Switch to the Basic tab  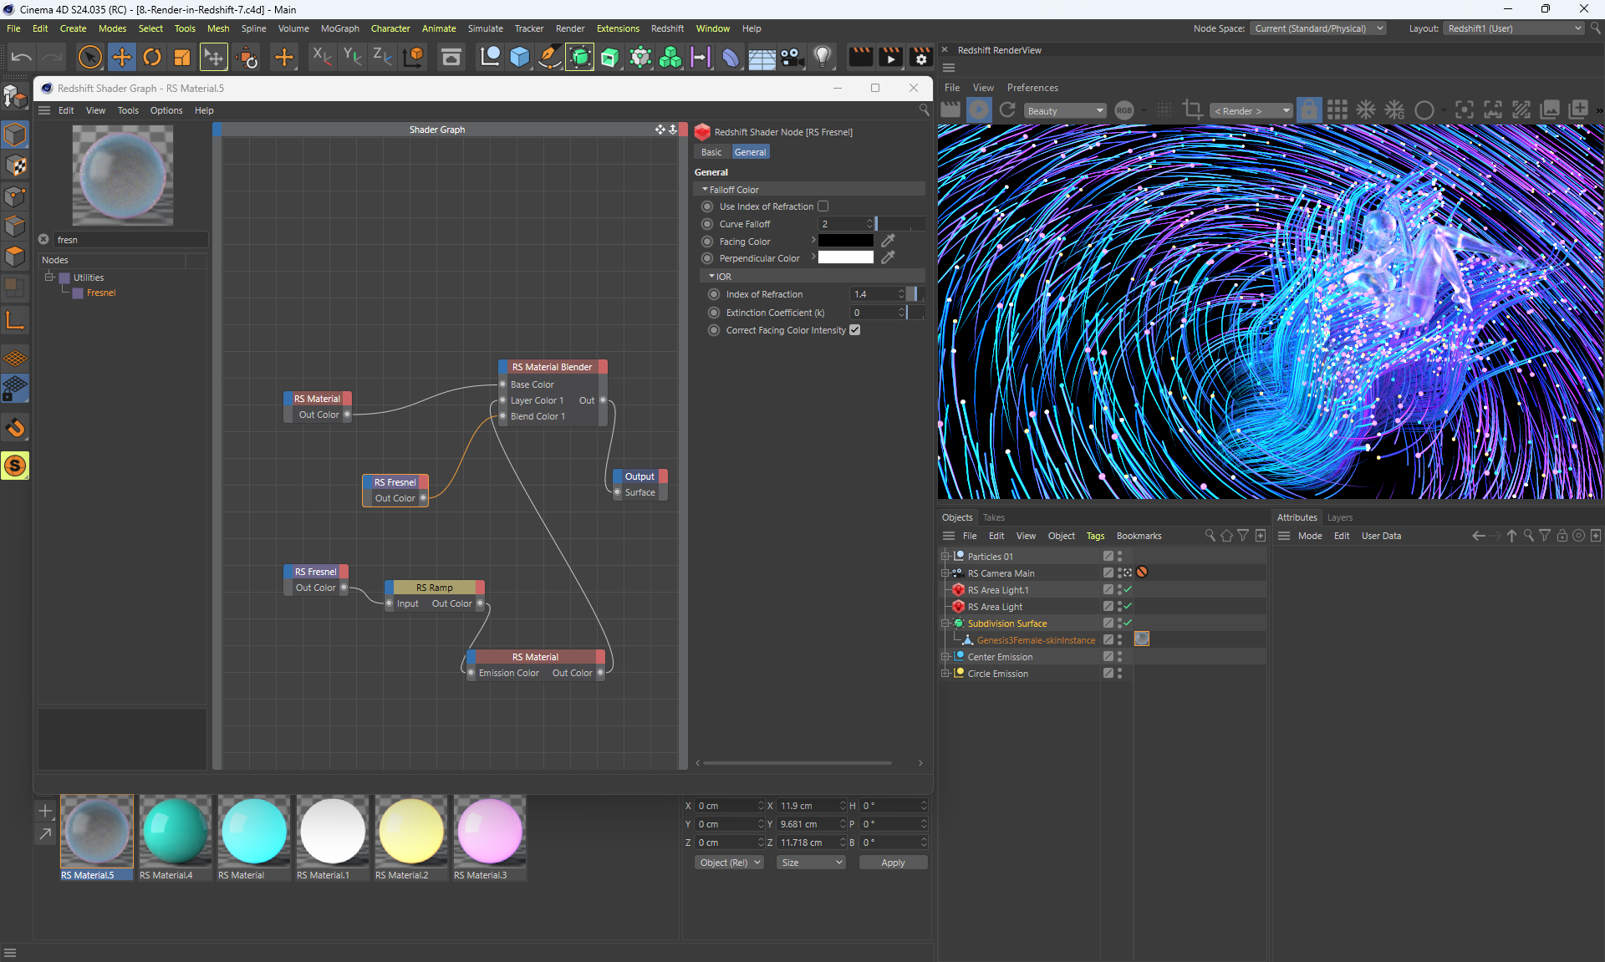click(711, 152)
